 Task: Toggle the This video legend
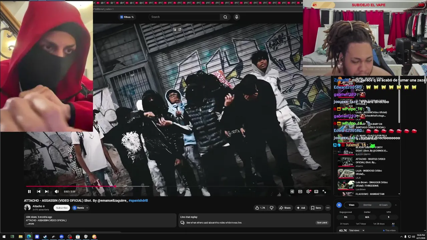(389, 230)
